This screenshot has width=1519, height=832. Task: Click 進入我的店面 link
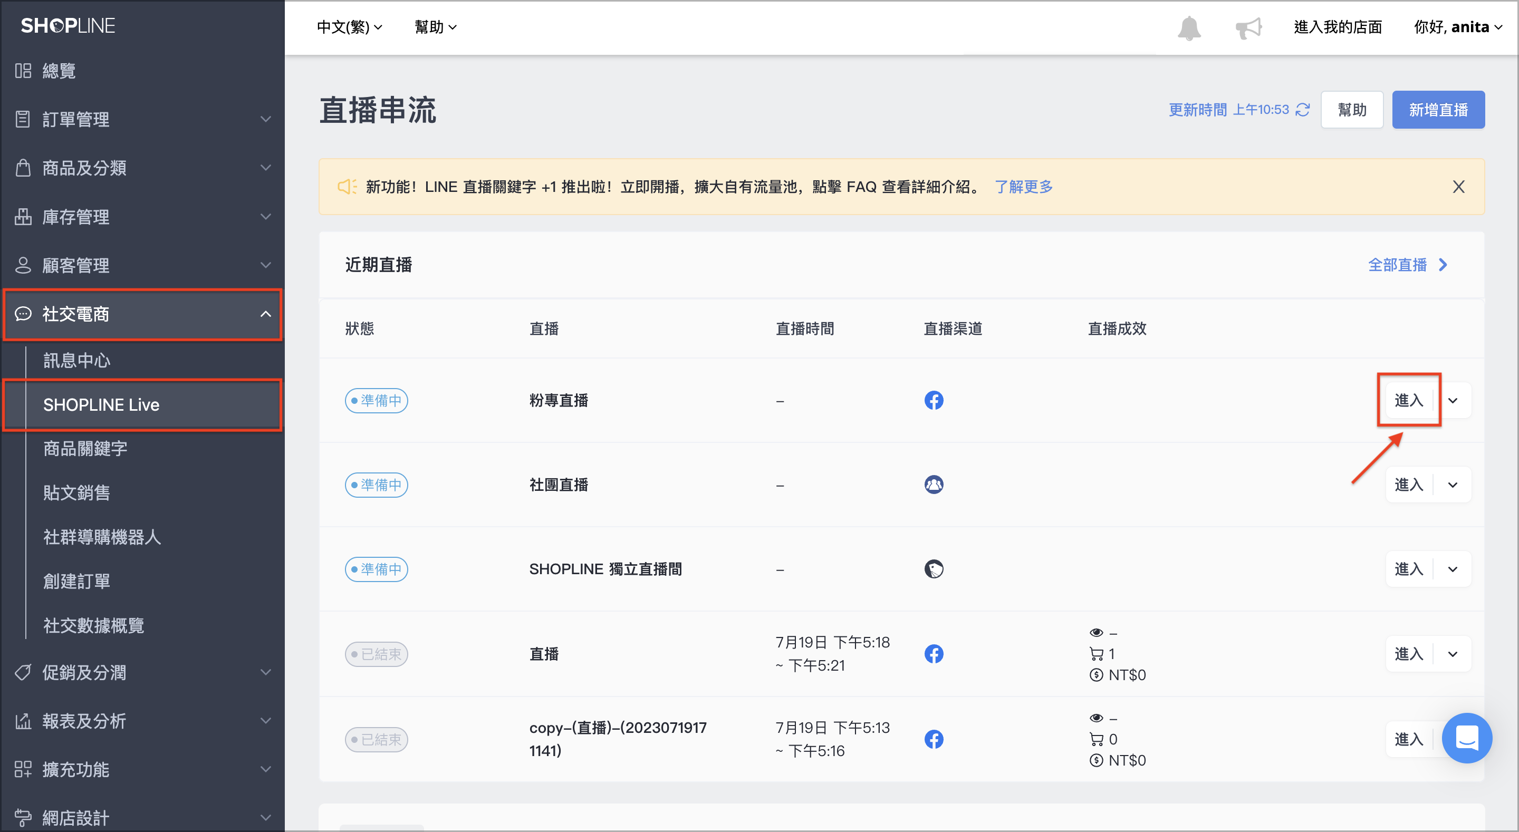pos(1338,27)
